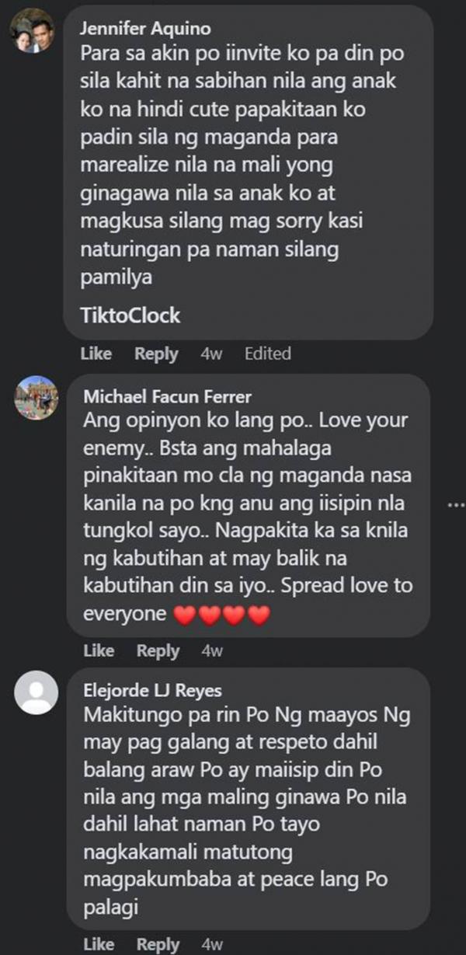Open three-dot options beside Michael's comment
Screen dimensions: 466x955
455,505
